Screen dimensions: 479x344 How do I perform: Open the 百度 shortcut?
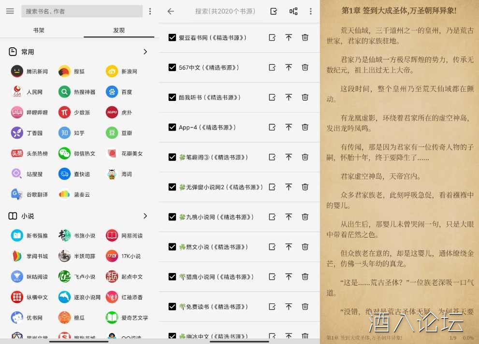click(119, 92)
